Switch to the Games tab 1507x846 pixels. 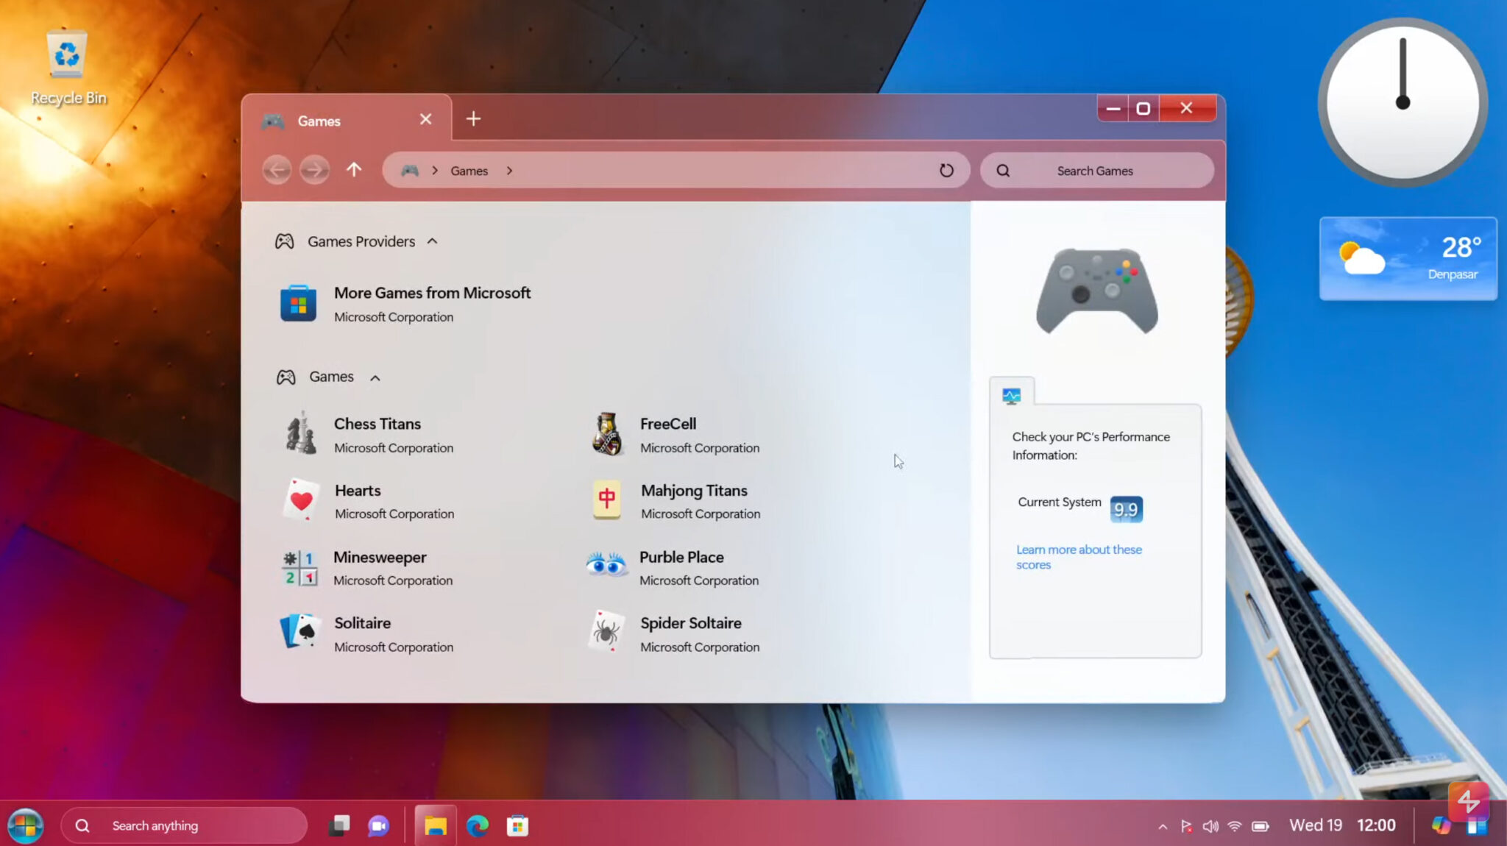click(x=318, y=120)
